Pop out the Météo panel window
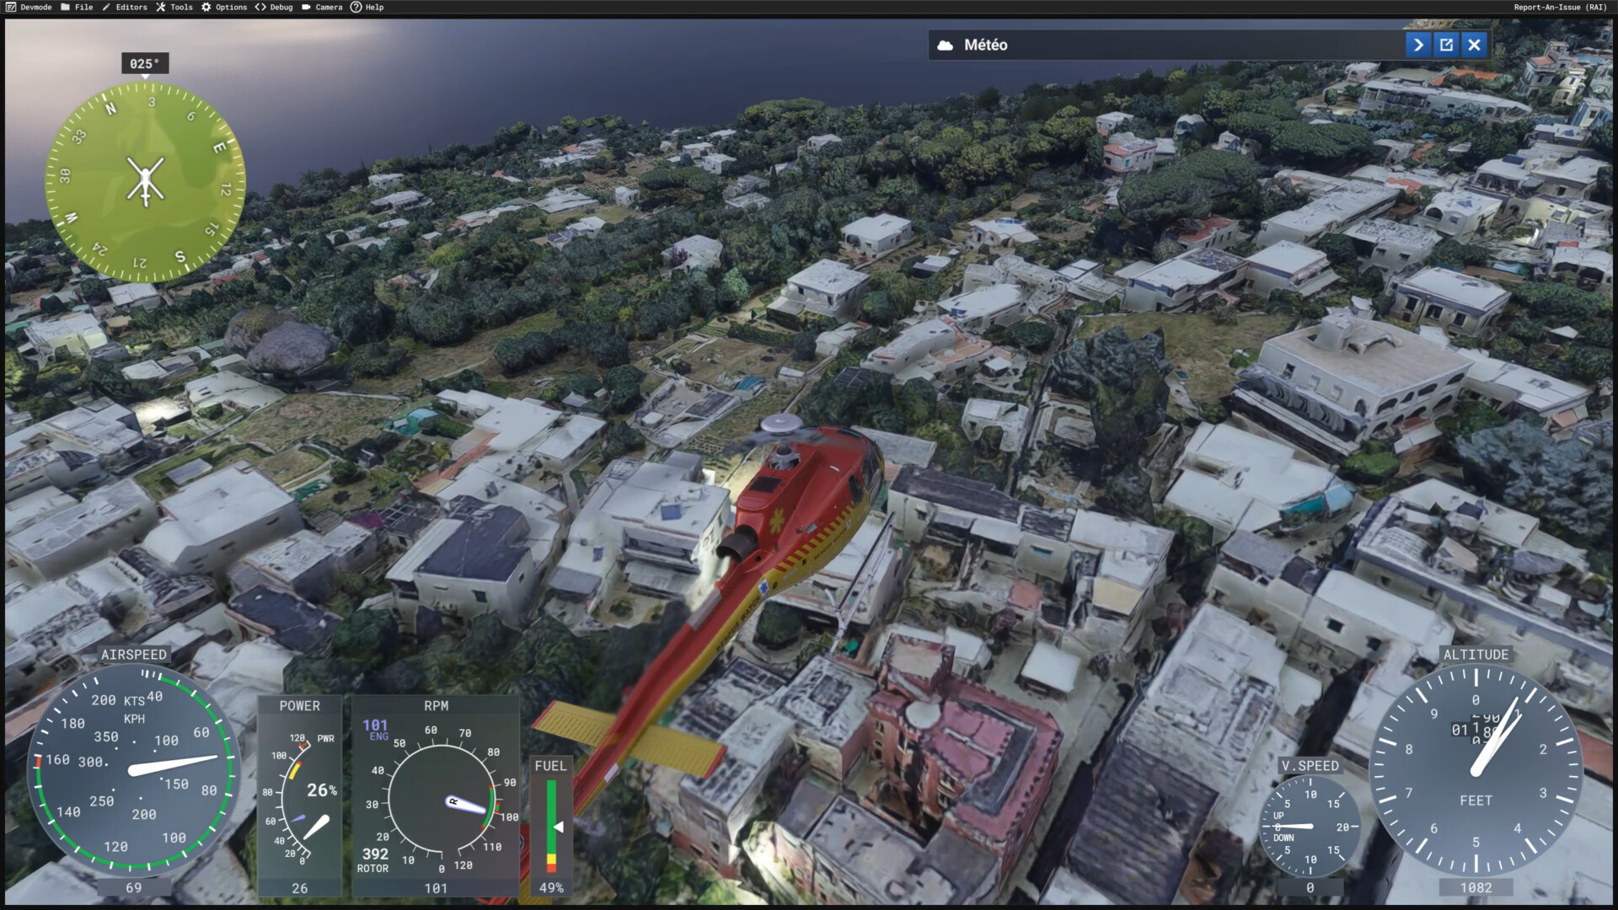1618x910 pixels. [1446, 45]
